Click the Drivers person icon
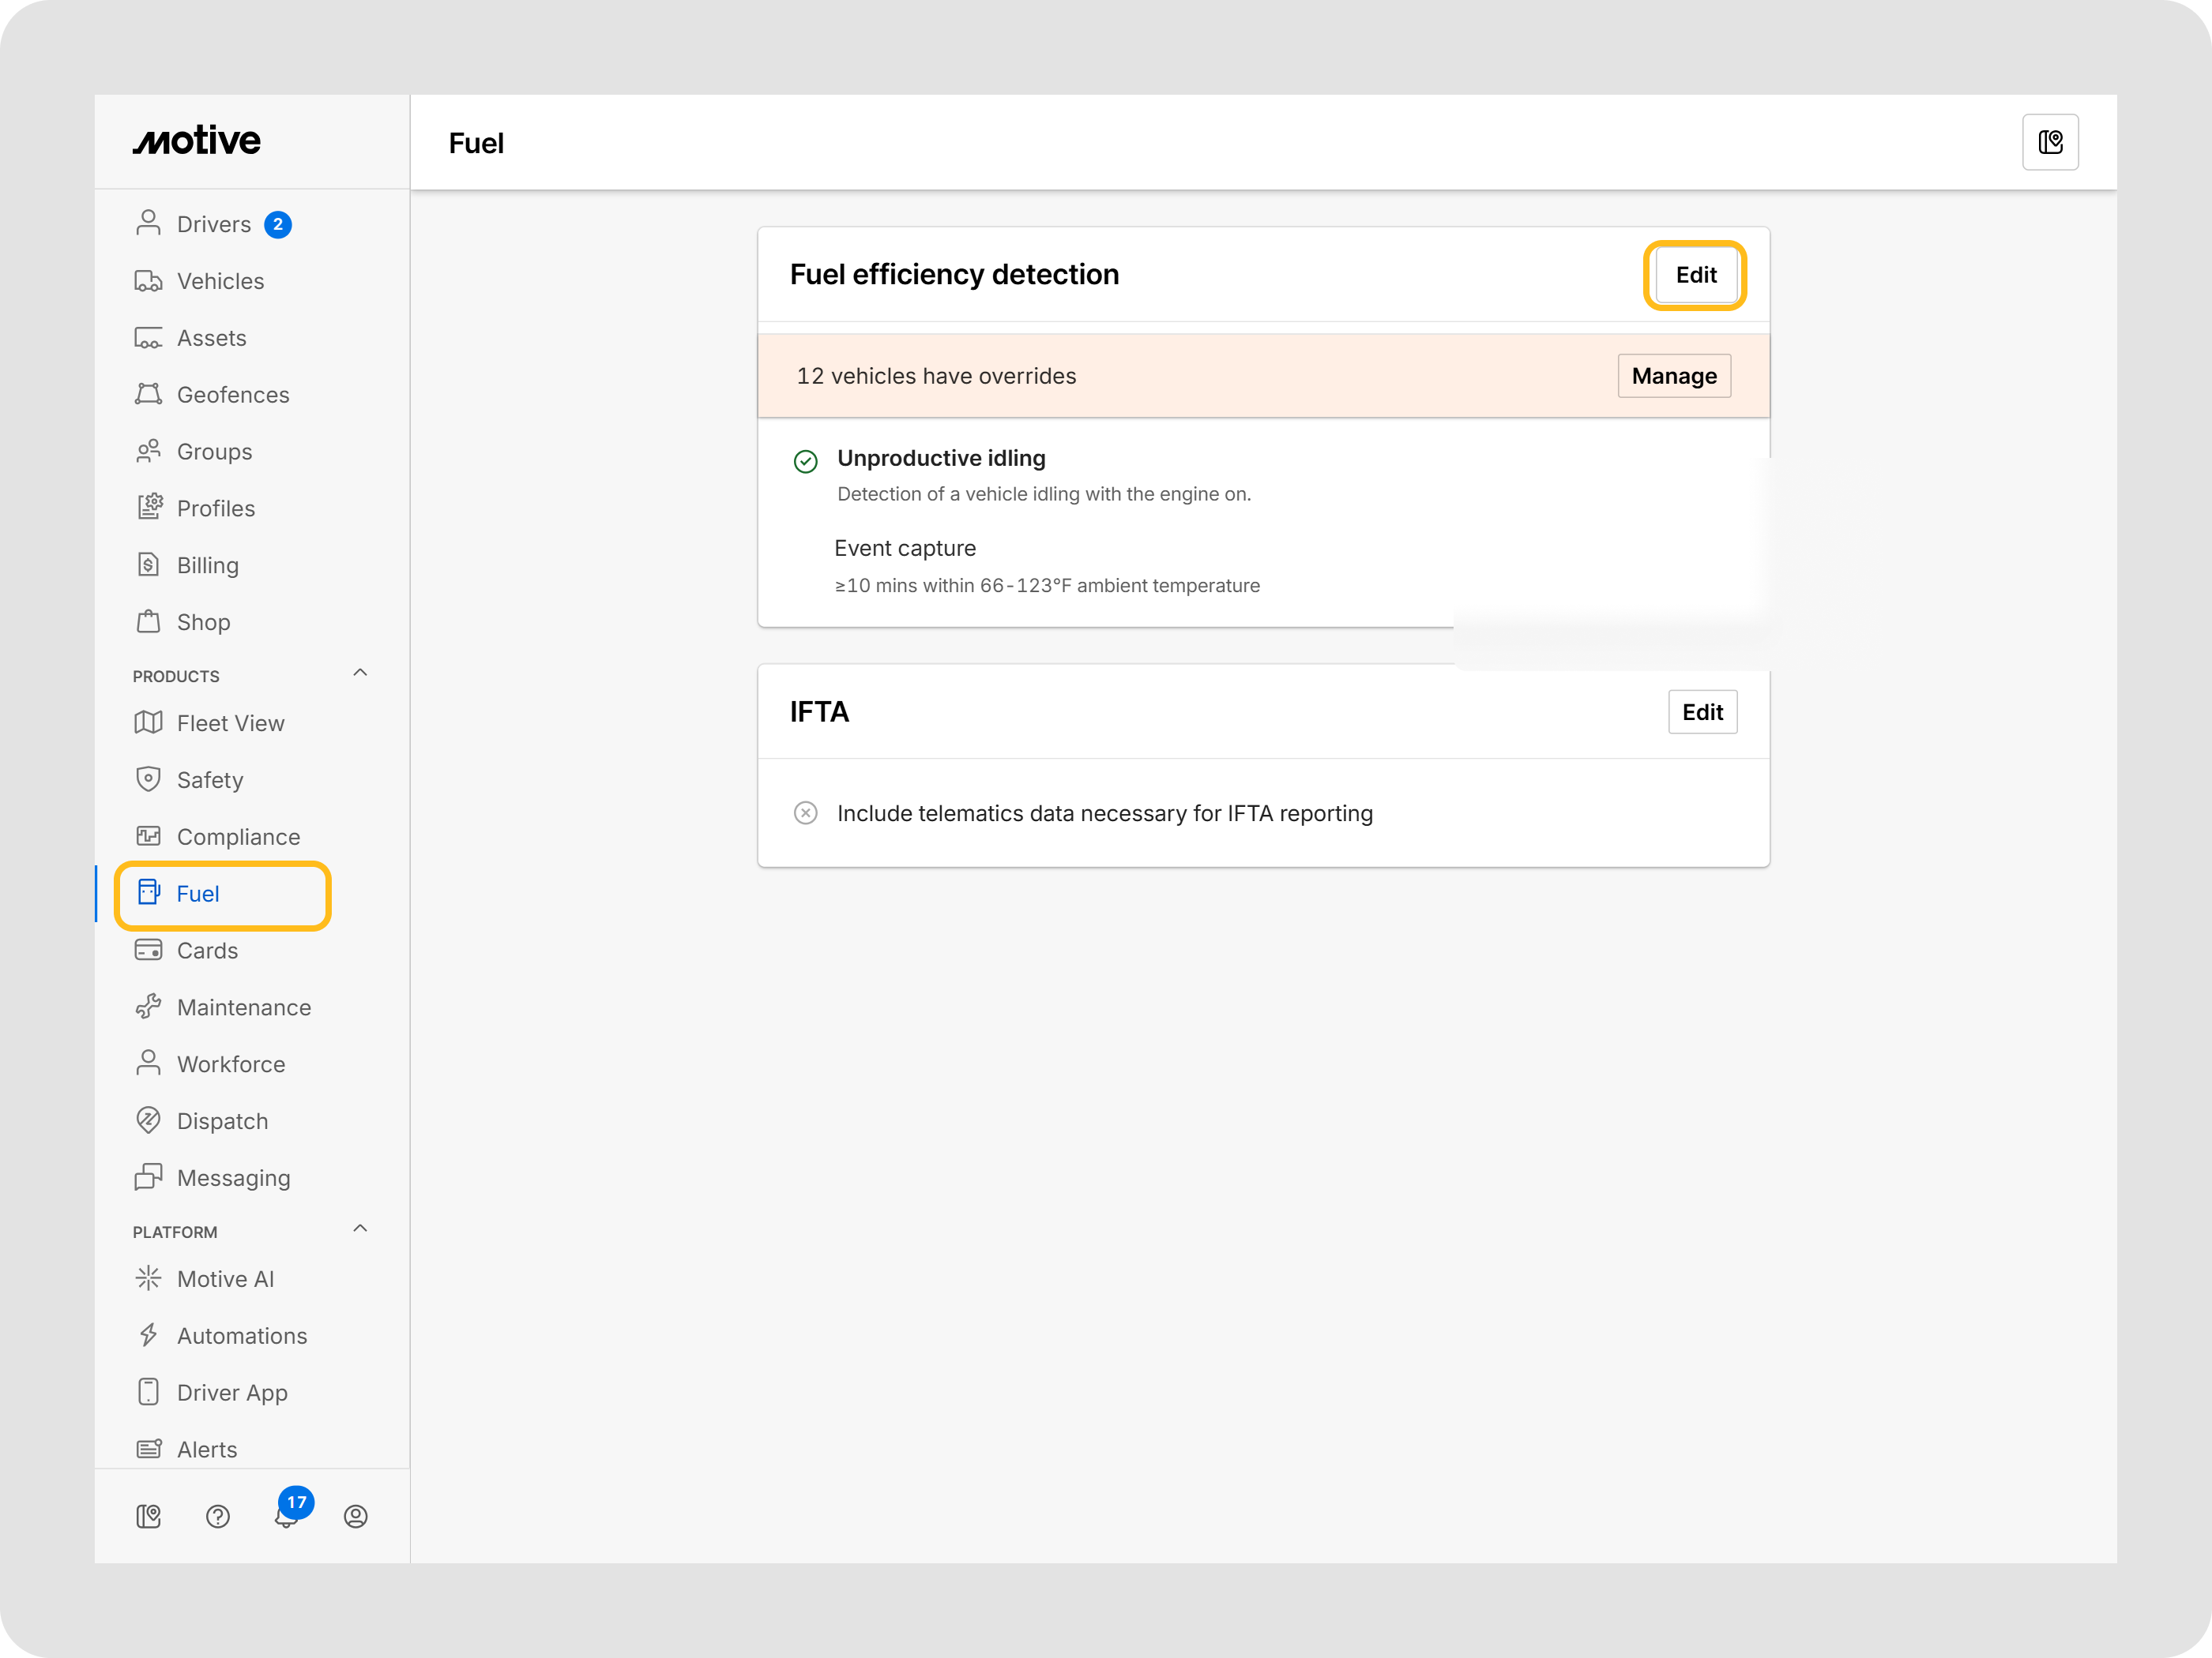 (x=148, y=223)
